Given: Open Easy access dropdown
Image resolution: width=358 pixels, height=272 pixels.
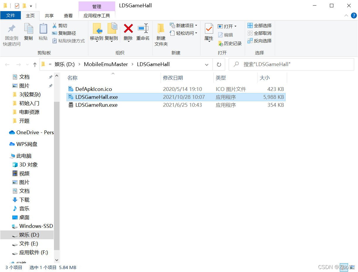Looking at the screenshot, I should [x=184, y=33].
